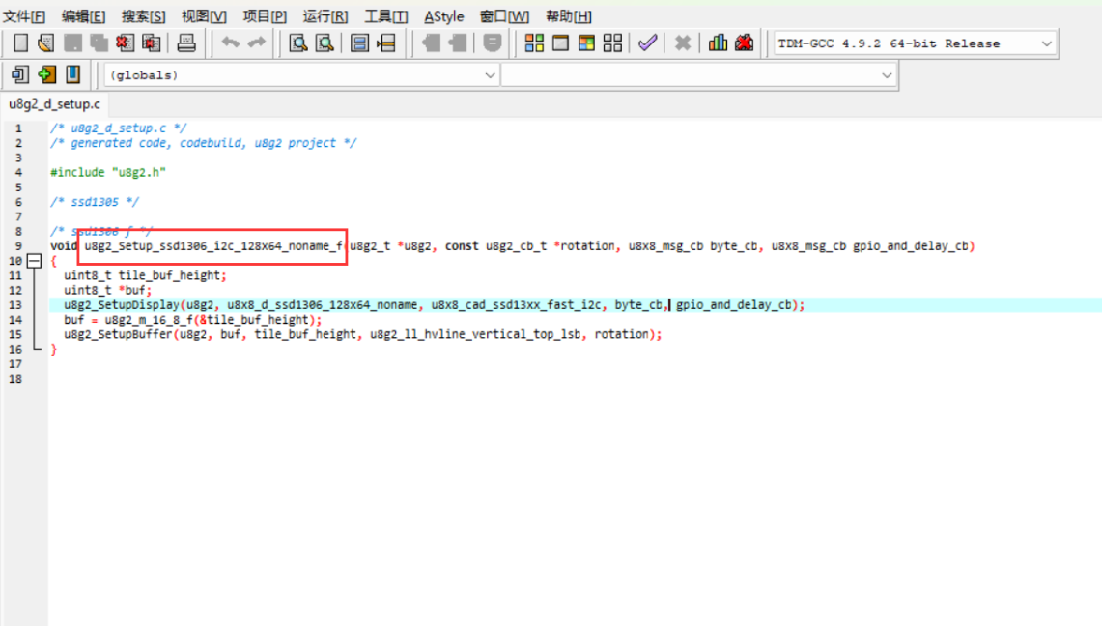This screenshot has height=626, width=1102.
Task: Click the #include "u8g2.h" line
Action: pyautogui.click(x=107, y=172)
